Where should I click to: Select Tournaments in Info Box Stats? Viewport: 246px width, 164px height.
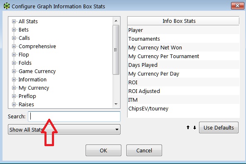(x=183, y=39)
